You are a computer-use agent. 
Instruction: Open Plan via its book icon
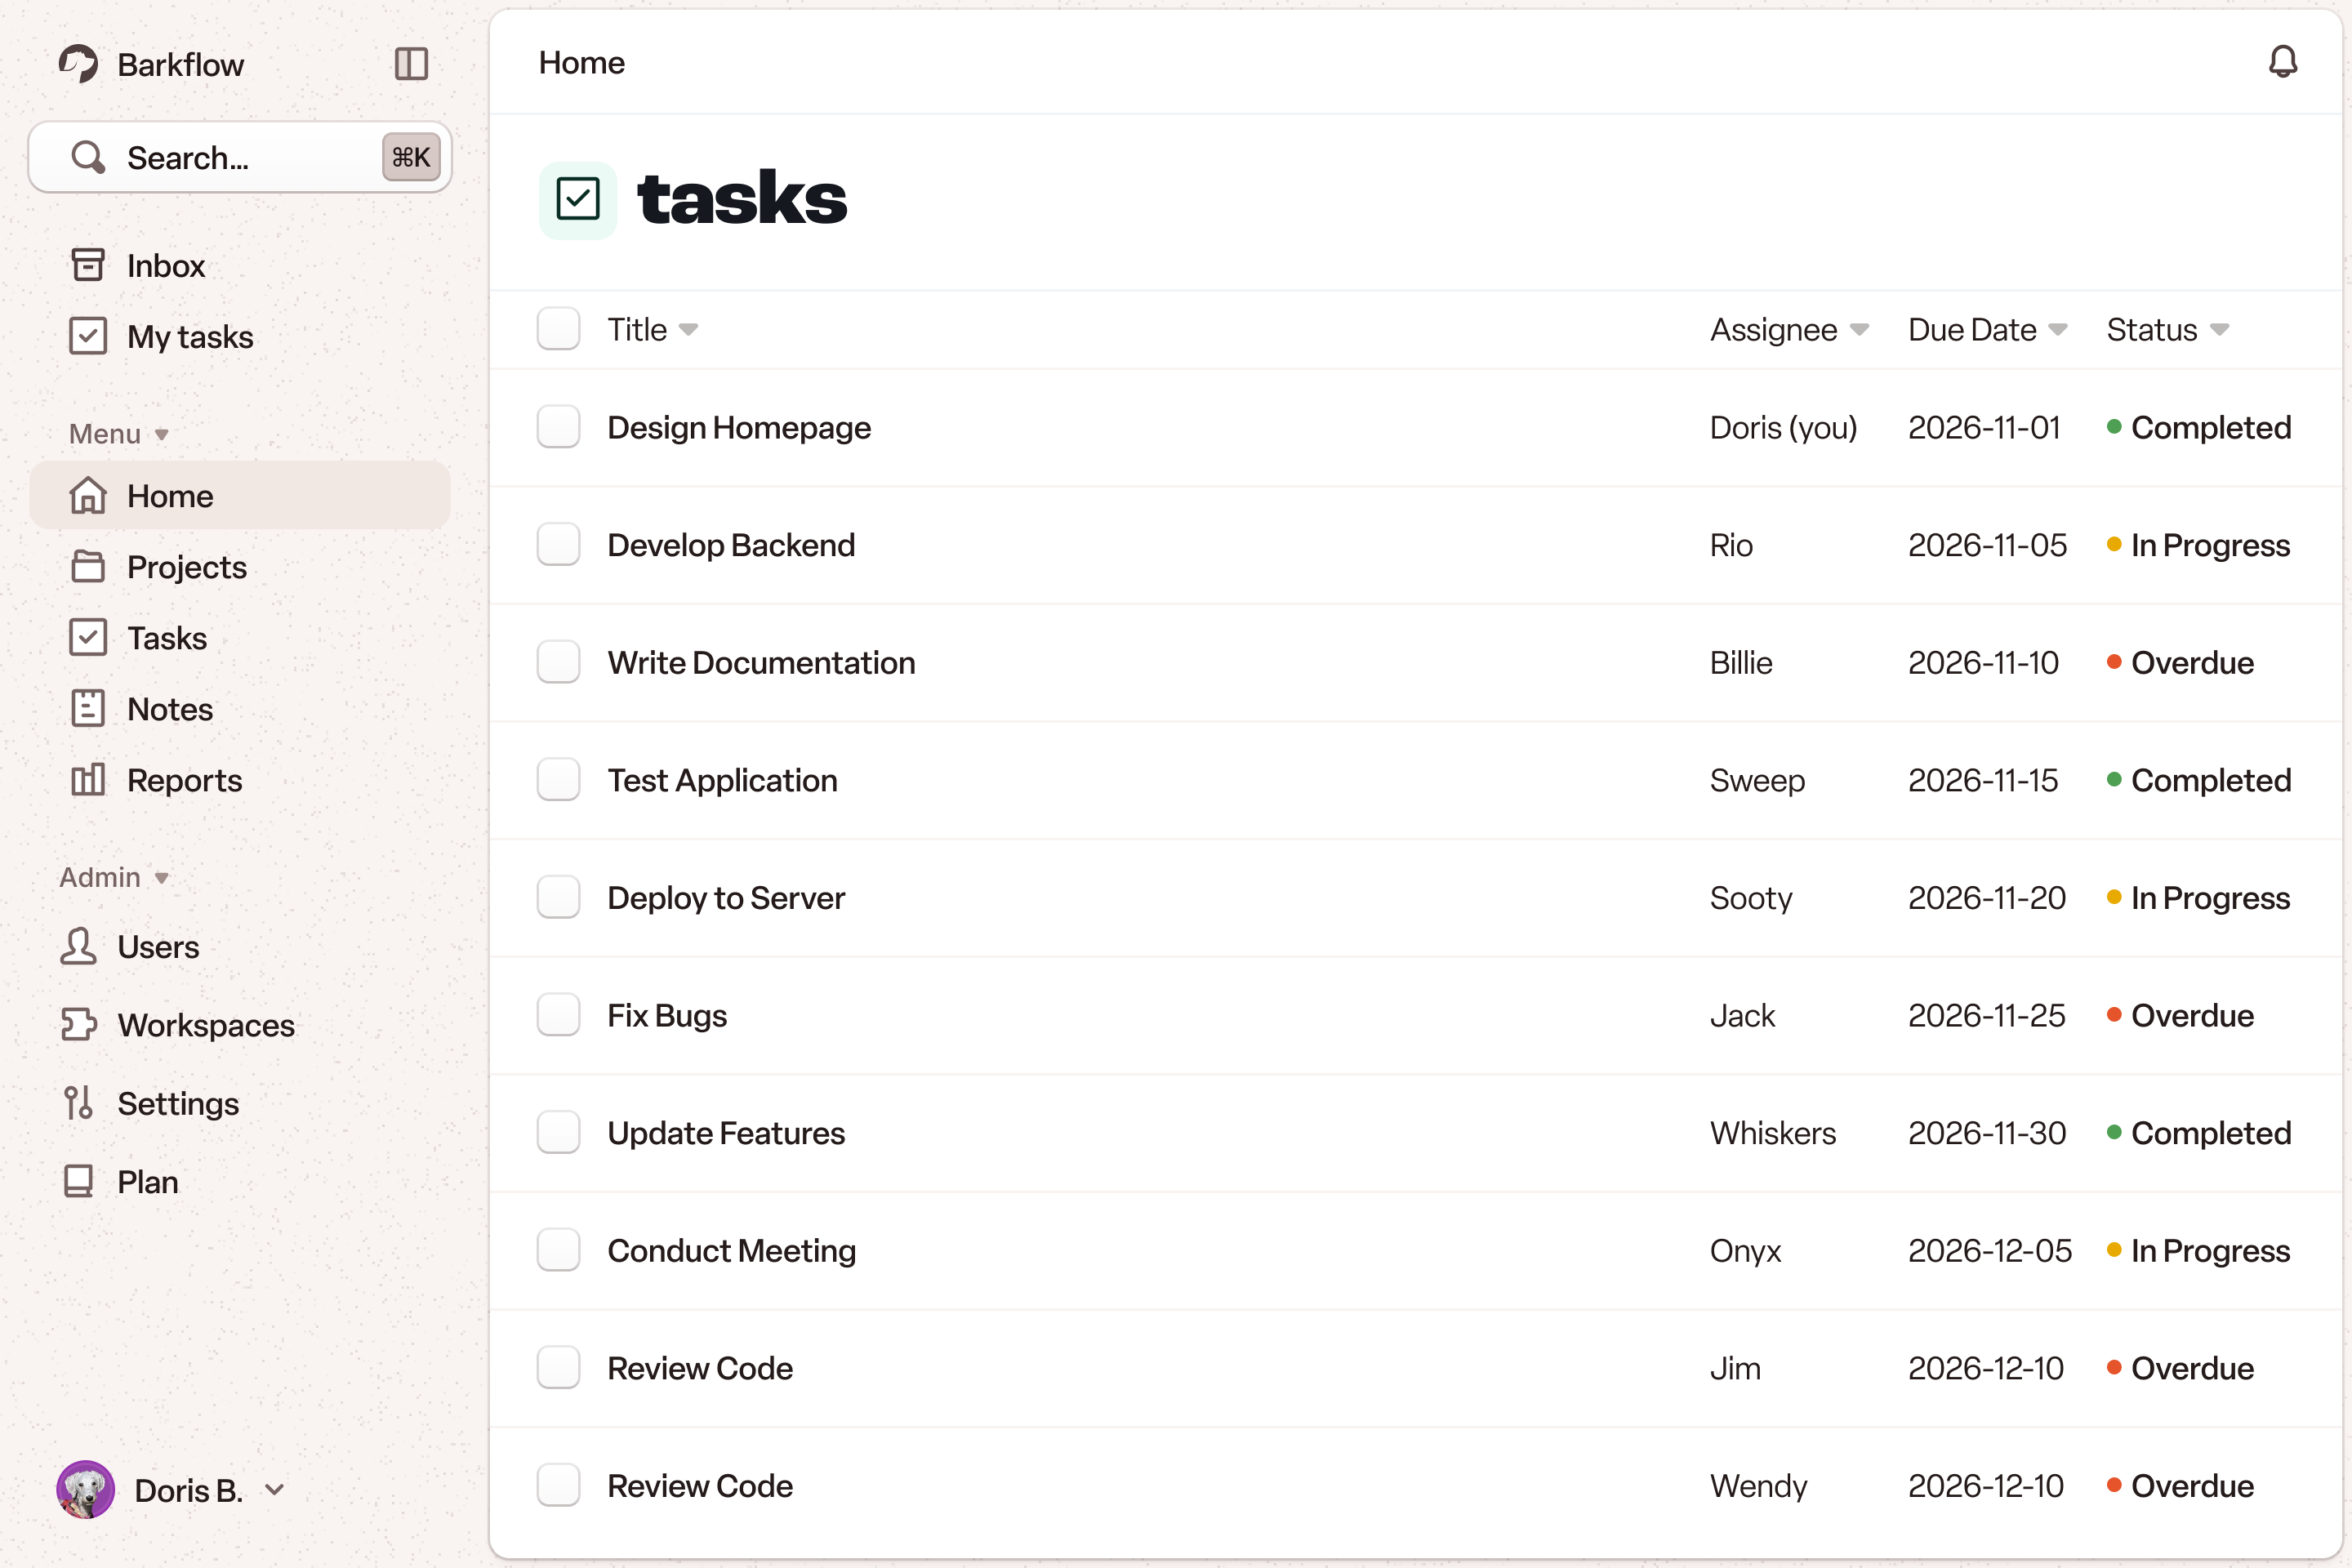(x=78, y=1182)
